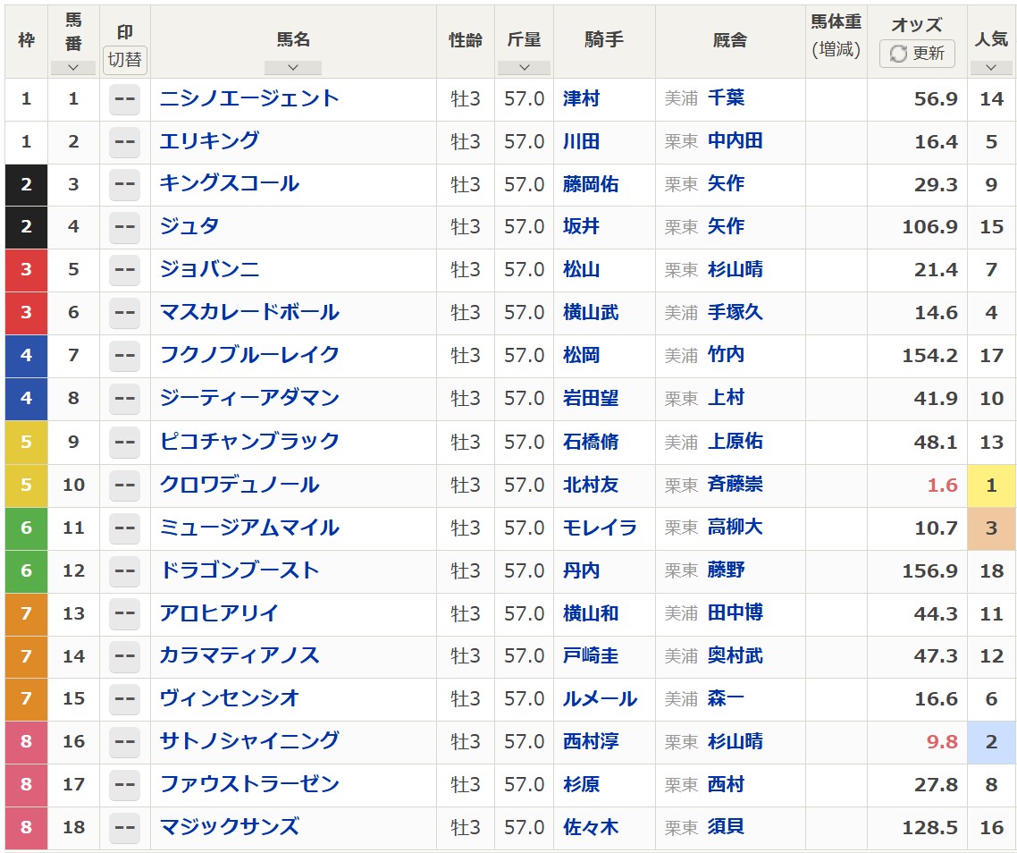Open horse page アロヒアリイ
The width and height of the screenshot is (1017, 853).
click(219, 612)
